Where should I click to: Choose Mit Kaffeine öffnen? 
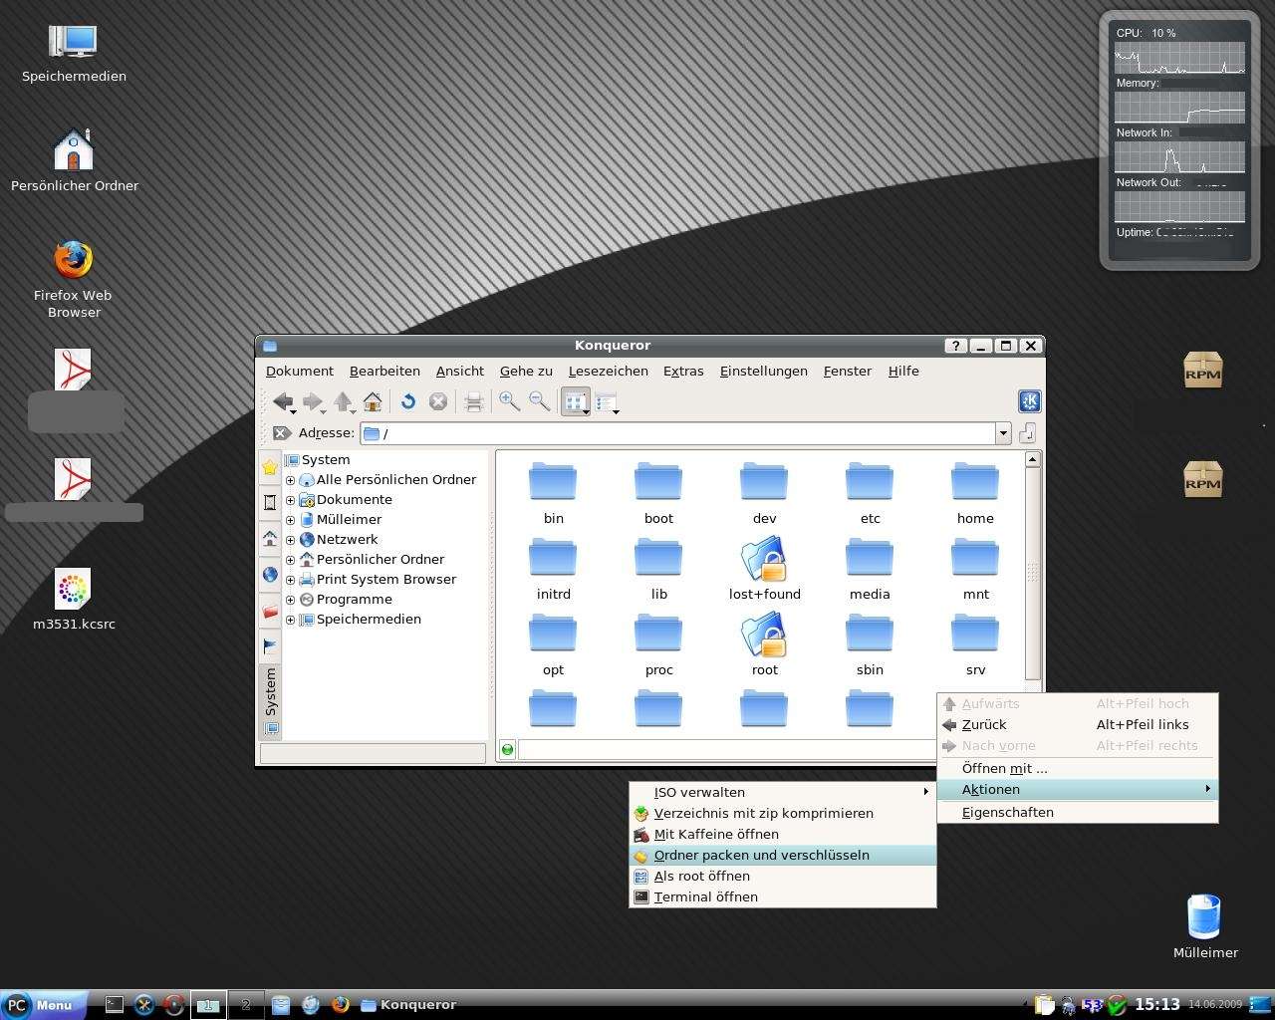(x=783, y=835)
